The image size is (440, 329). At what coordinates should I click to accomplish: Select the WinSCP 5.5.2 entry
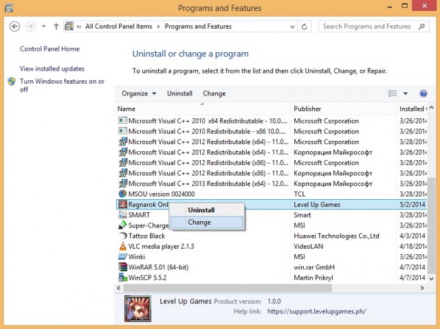coord(271,277)
